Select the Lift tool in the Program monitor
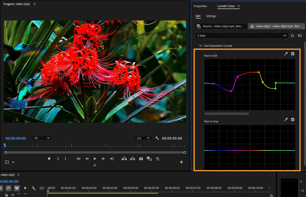Screen dimensions: 306x197 click(x=124, y=159)
